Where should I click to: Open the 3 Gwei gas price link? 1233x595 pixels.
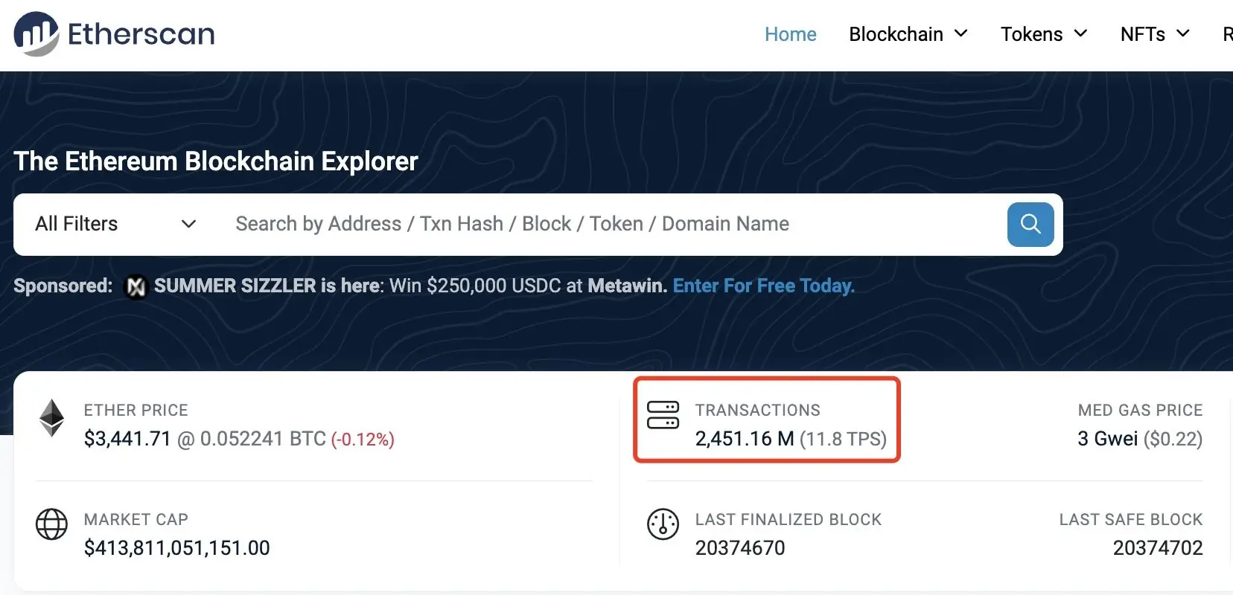[x=1107, y=439]
